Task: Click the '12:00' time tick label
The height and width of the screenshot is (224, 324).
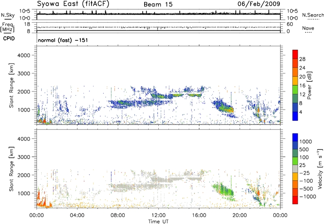Action: pyautogui.click(x=158, y=216)
